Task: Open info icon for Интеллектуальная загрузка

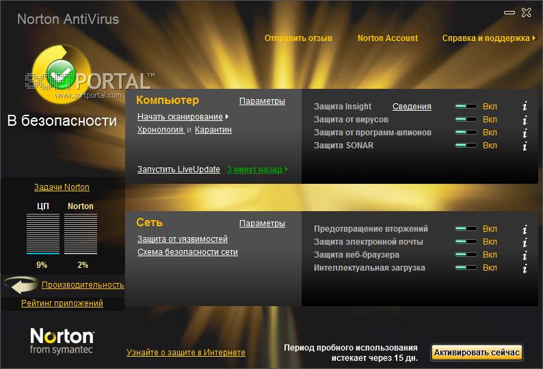Action: pos(525,269)
